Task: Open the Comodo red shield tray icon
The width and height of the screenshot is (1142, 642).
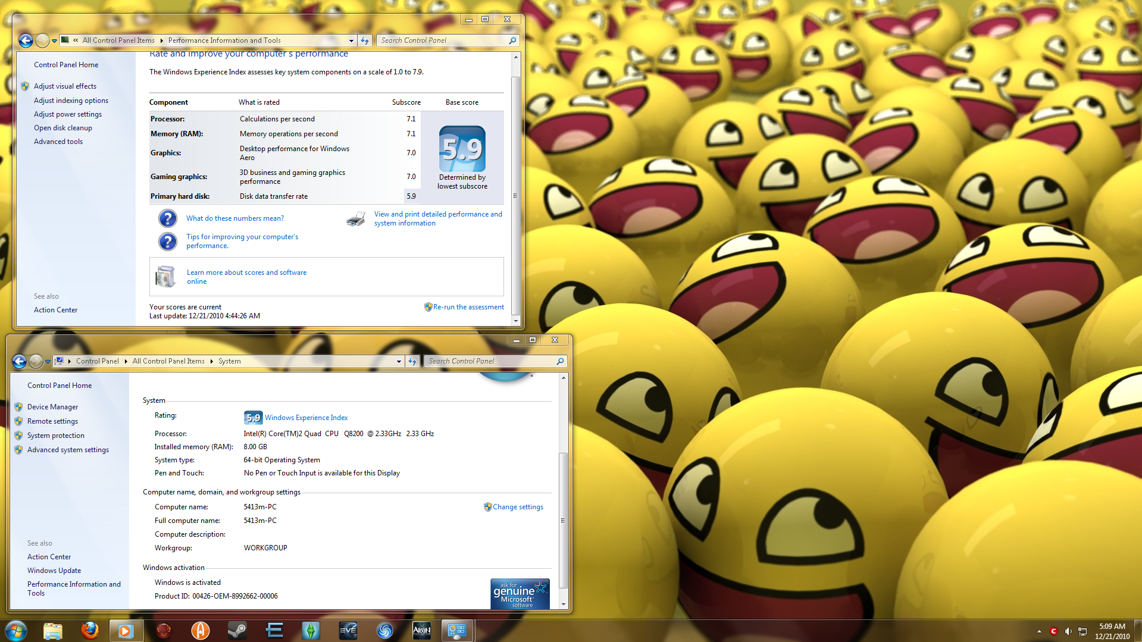Action: point(1054,631)
